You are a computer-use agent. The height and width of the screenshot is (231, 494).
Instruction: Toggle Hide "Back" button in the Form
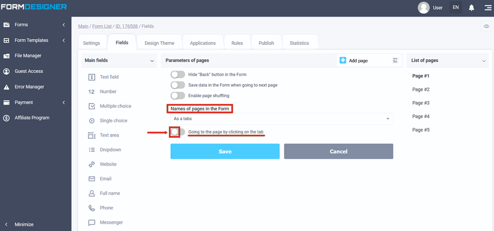178,75
